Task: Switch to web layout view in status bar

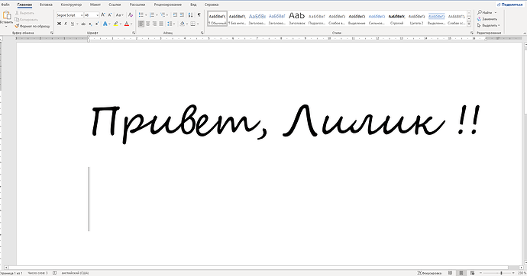Action: (x=472, y=273)
